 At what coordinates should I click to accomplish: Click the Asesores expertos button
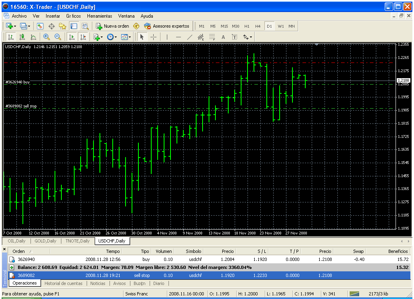click(167, 26)
